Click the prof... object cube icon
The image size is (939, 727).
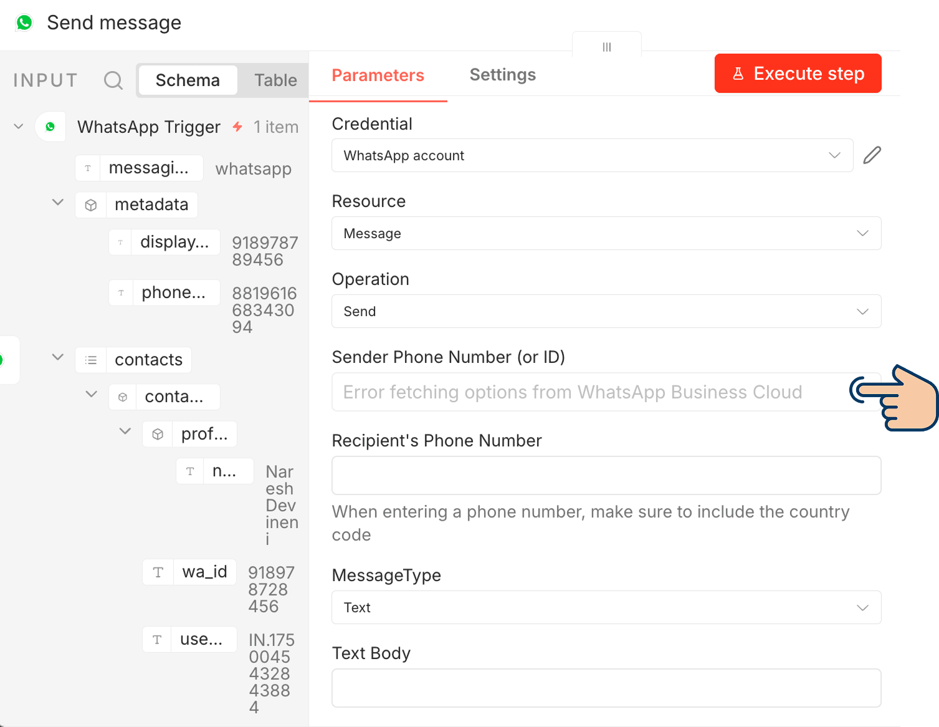tap(158, 434)
